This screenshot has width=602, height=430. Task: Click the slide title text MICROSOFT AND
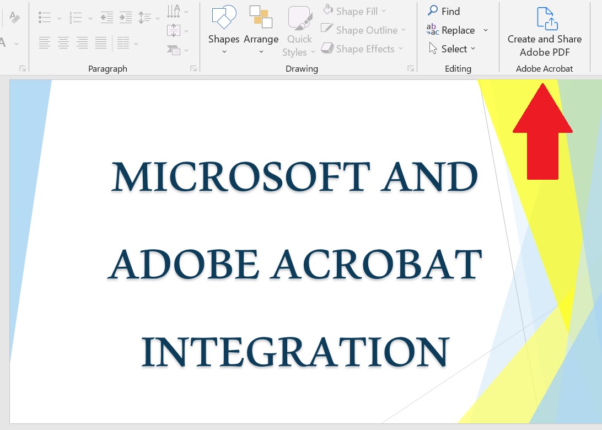[294, 176]
